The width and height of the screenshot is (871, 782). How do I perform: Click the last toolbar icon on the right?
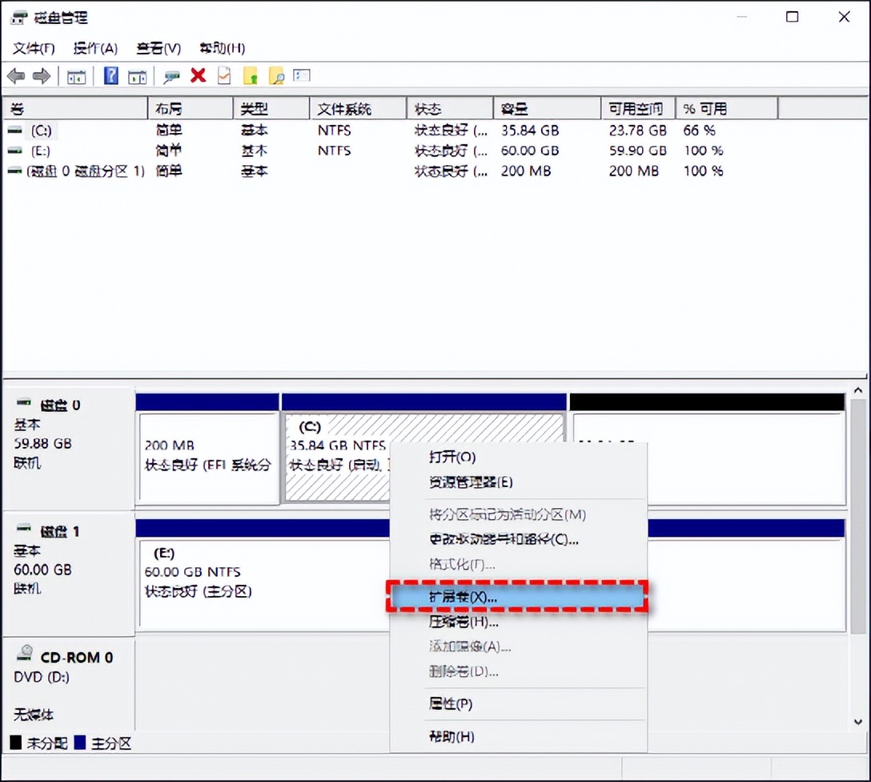coord(301,75)
